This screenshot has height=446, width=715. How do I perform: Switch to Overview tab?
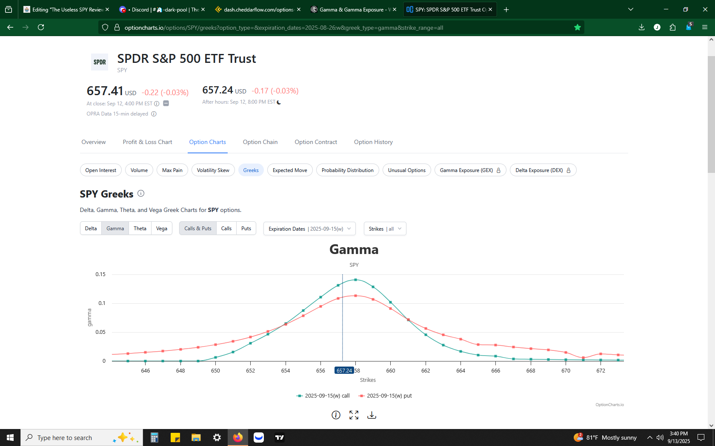[x=94, y=142]
